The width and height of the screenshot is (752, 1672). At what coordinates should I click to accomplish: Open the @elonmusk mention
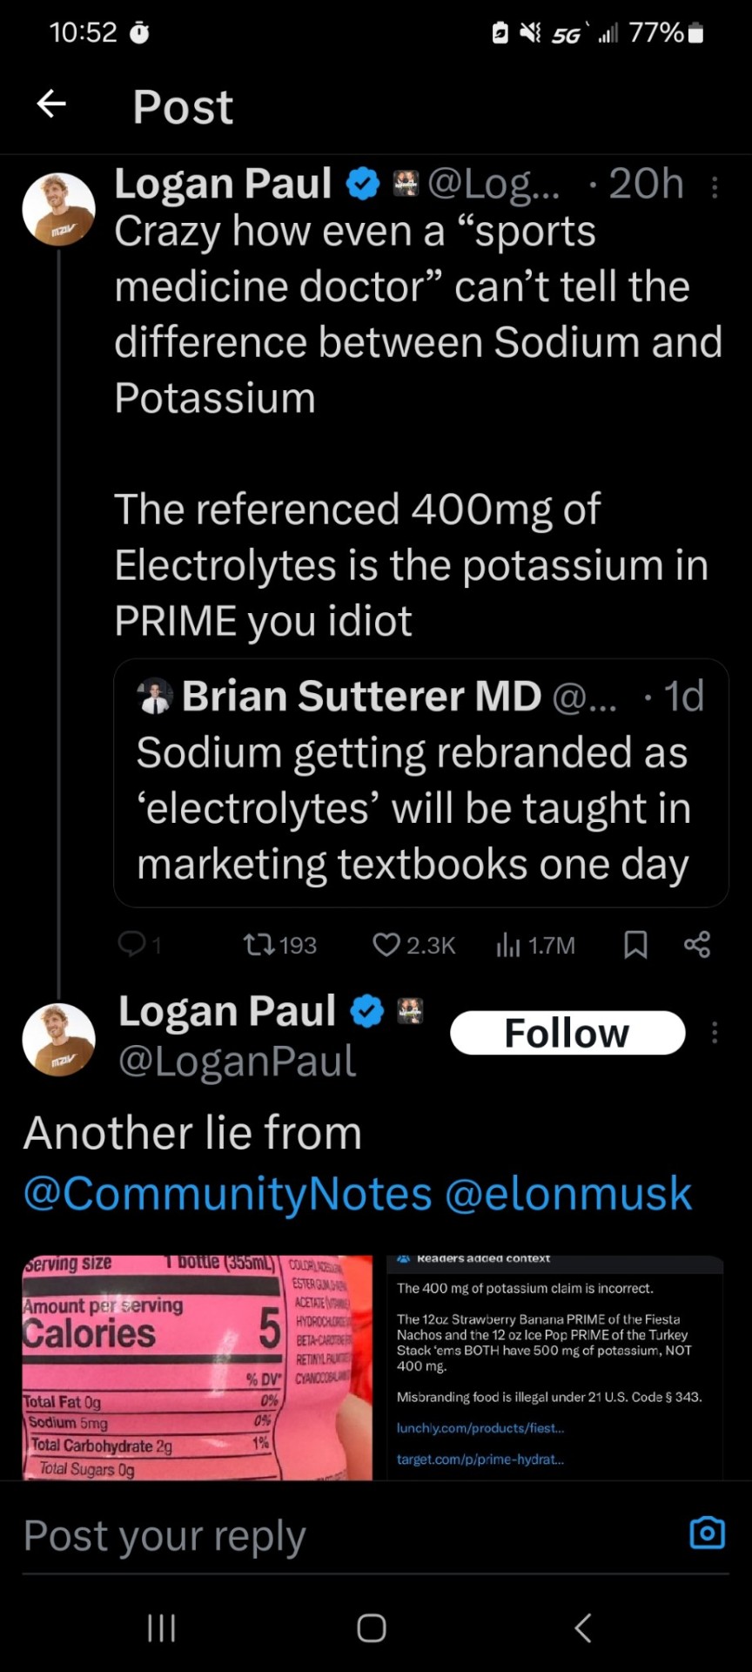click(568, 1194)
